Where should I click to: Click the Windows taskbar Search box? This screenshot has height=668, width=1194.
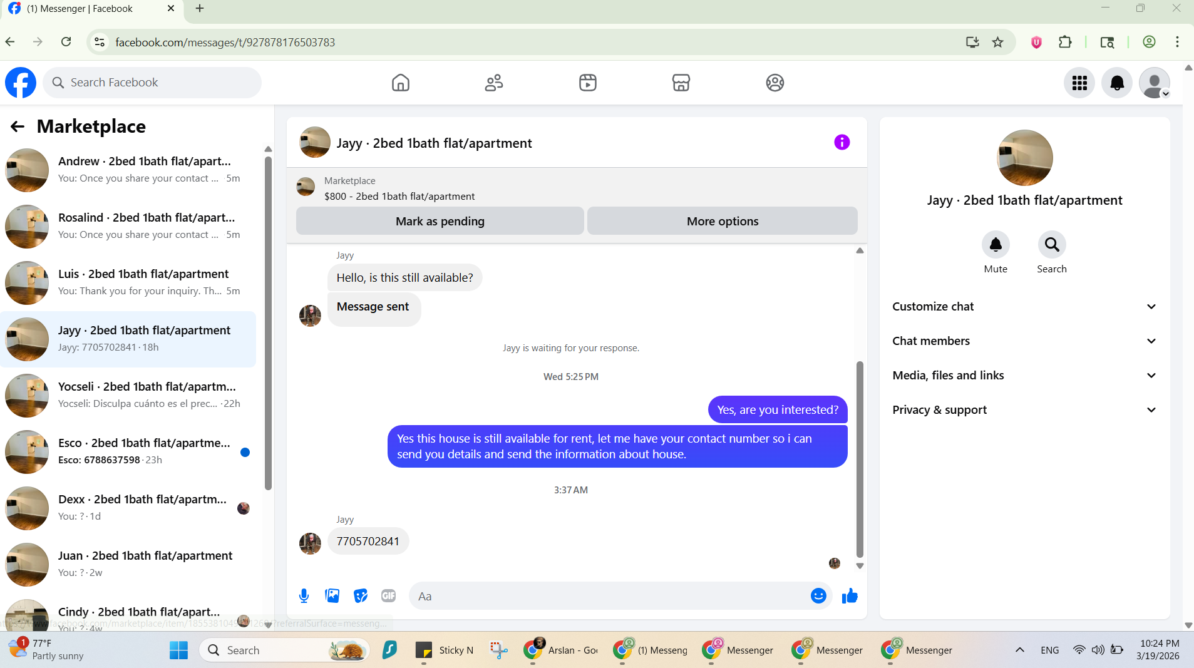click(x=285, y=650)
